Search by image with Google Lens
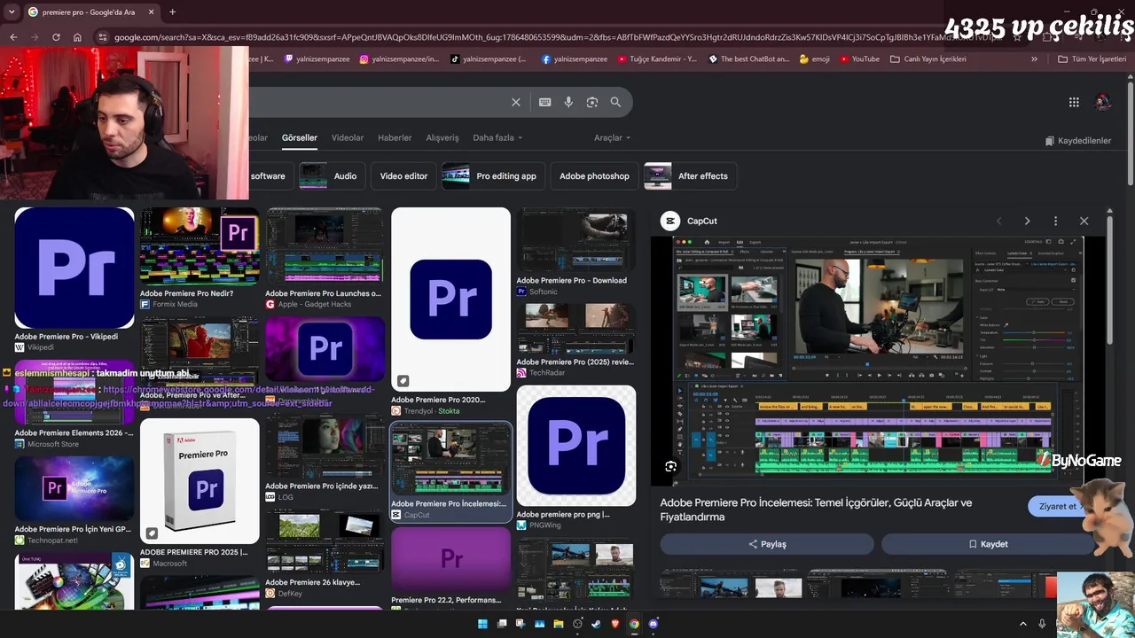Image resolution: width=1135 pixels, height=638 pixels. pyautogui.click(x=592, y=102)
